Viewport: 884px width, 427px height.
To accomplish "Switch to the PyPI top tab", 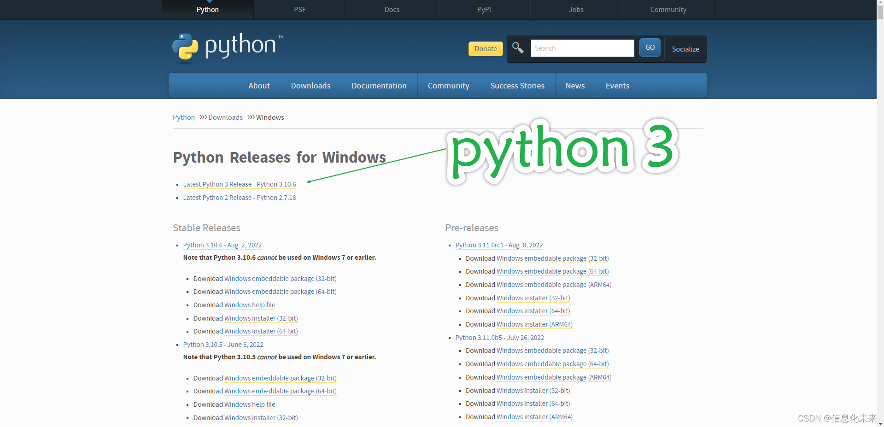I will click(x=484, y=10).
